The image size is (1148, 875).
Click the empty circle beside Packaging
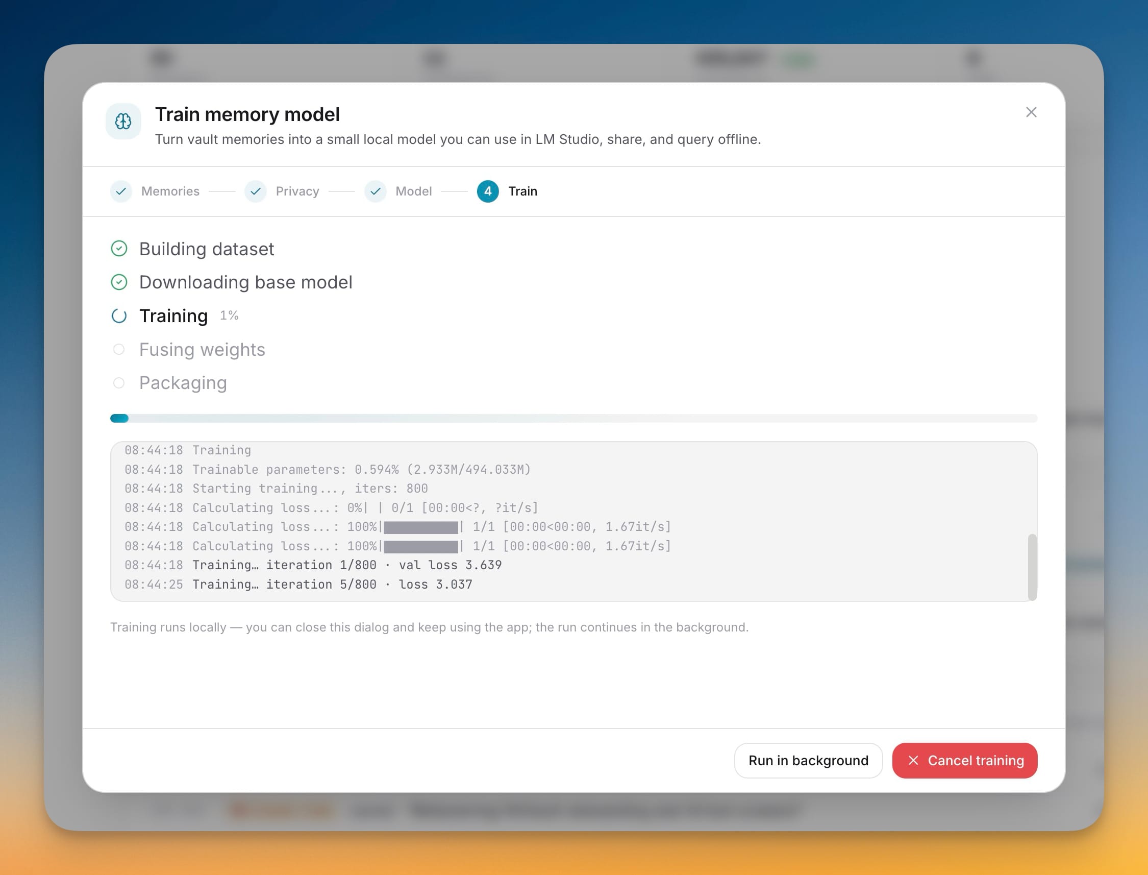pos(119,383)
